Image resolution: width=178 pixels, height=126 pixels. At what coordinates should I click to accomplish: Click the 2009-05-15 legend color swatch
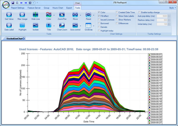(150, 91)
